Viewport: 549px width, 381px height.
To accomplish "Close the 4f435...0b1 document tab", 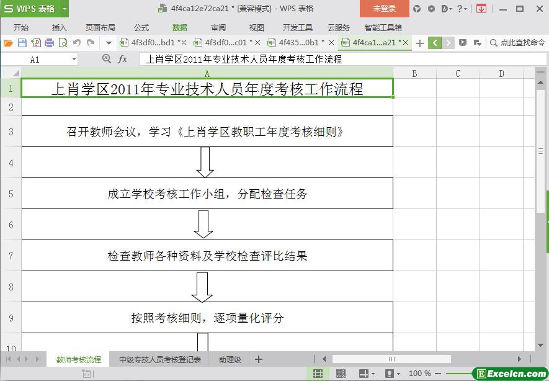I will tap(331, 43).
